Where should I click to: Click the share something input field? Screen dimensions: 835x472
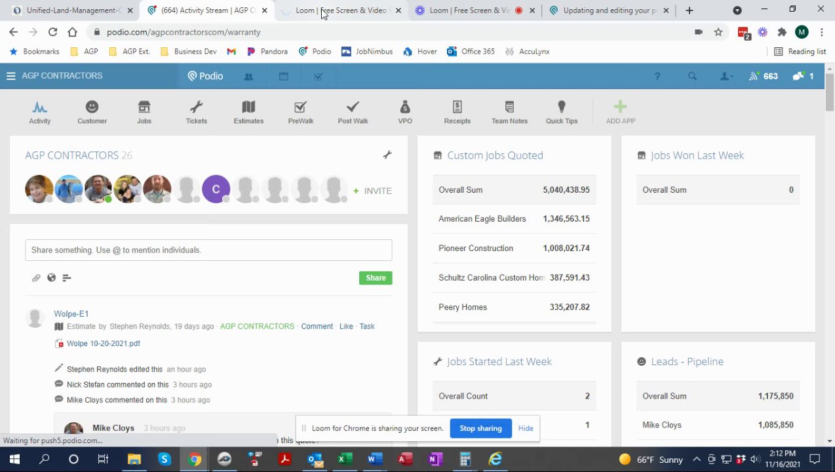[208, 250]
